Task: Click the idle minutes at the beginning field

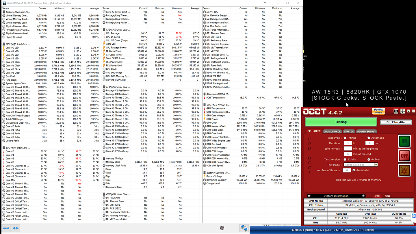Action: [348, 148]
